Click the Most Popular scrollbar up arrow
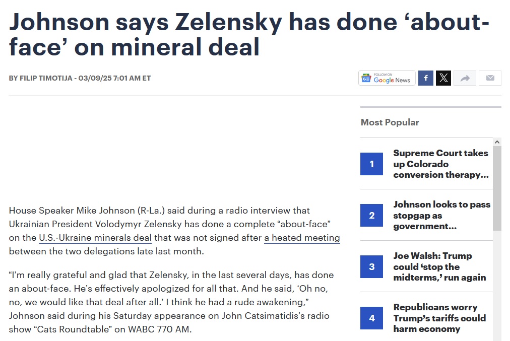Image resolution: width=510 pixels, height=341 pixels. (x=497, y=142)
